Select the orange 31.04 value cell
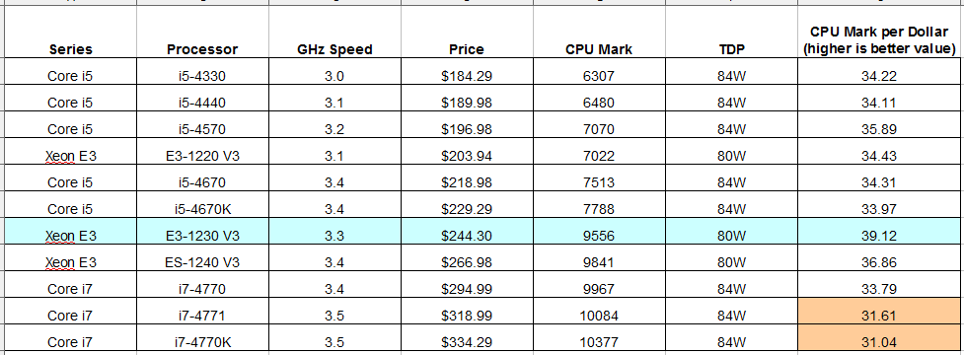The width and height of the screenshot is (964, 355). click(879, 342)
